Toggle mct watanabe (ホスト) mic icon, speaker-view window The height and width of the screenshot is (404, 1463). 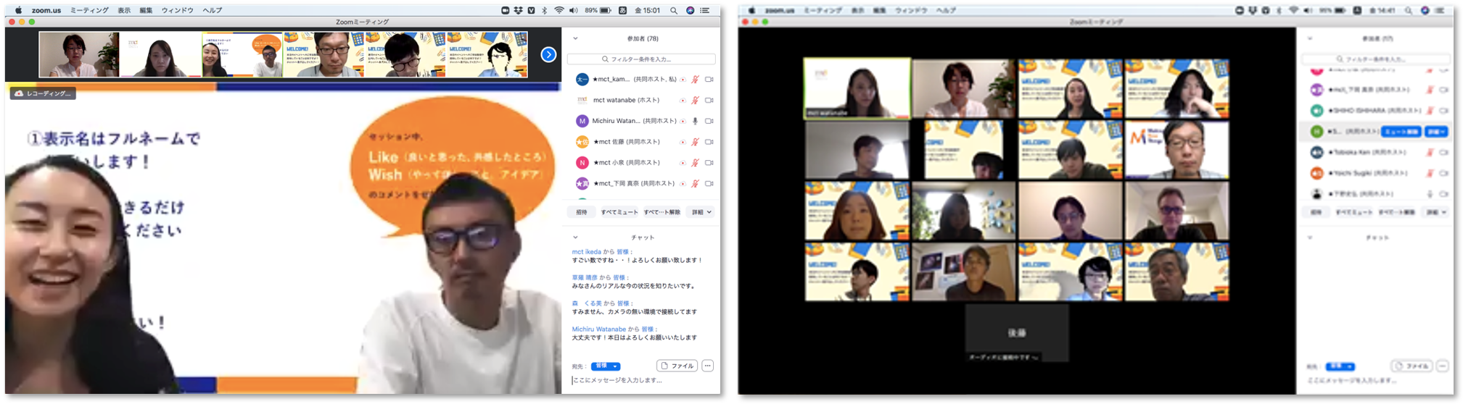click(x=695, y=100)
